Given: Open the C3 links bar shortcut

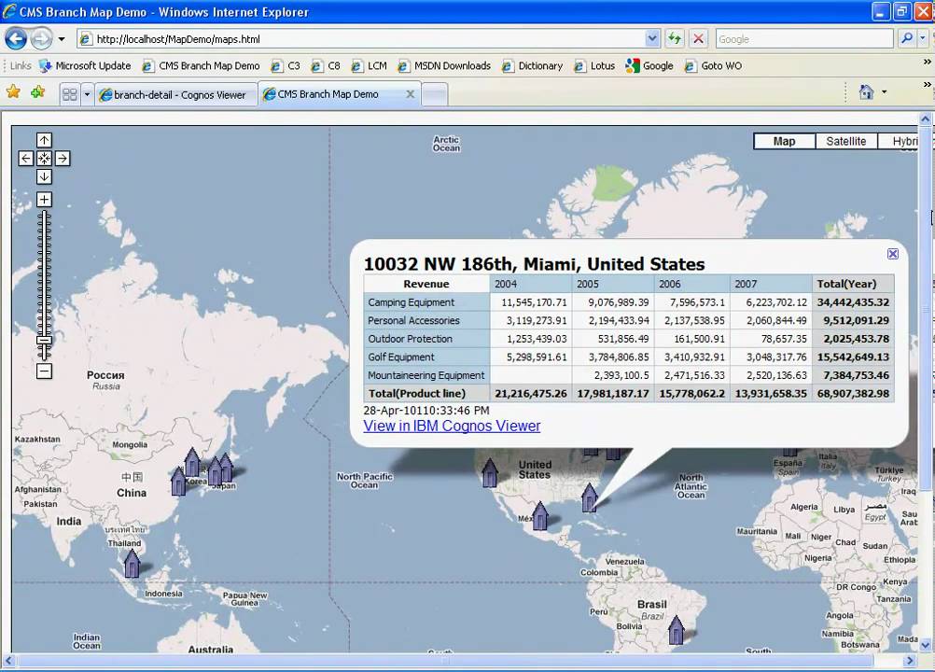Looking at the screenshot, I should (286, 65).
